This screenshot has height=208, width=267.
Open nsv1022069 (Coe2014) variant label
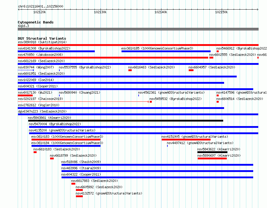click(x=36, y=80)
